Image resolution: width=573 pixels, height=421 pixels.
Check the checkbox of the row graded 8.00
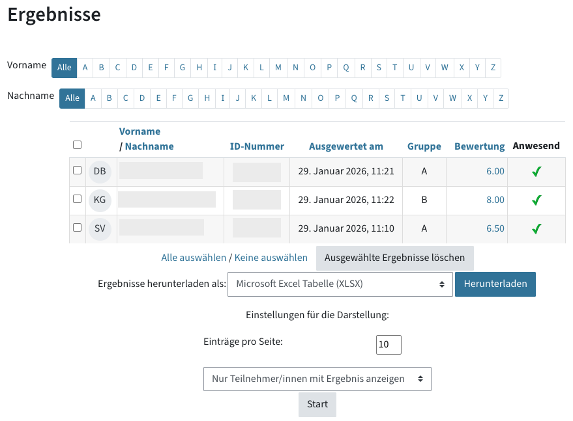pos(77,200)
